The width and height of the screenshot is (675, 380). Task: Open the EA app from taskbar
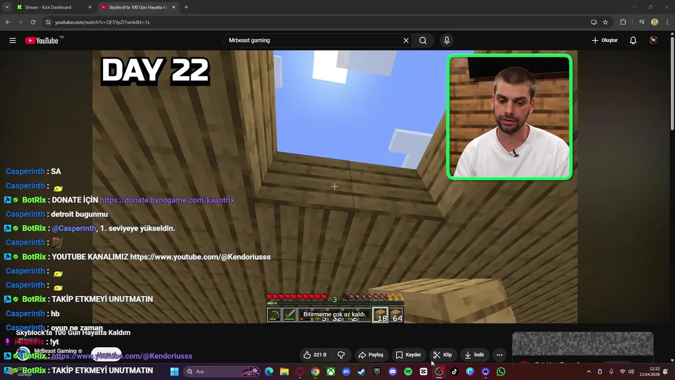[x=346, y=372]
